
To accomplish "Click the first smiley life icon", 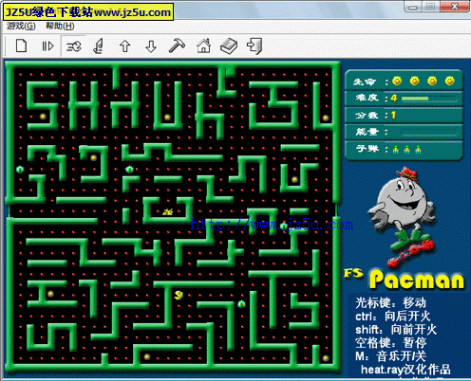I will point(397,81).
